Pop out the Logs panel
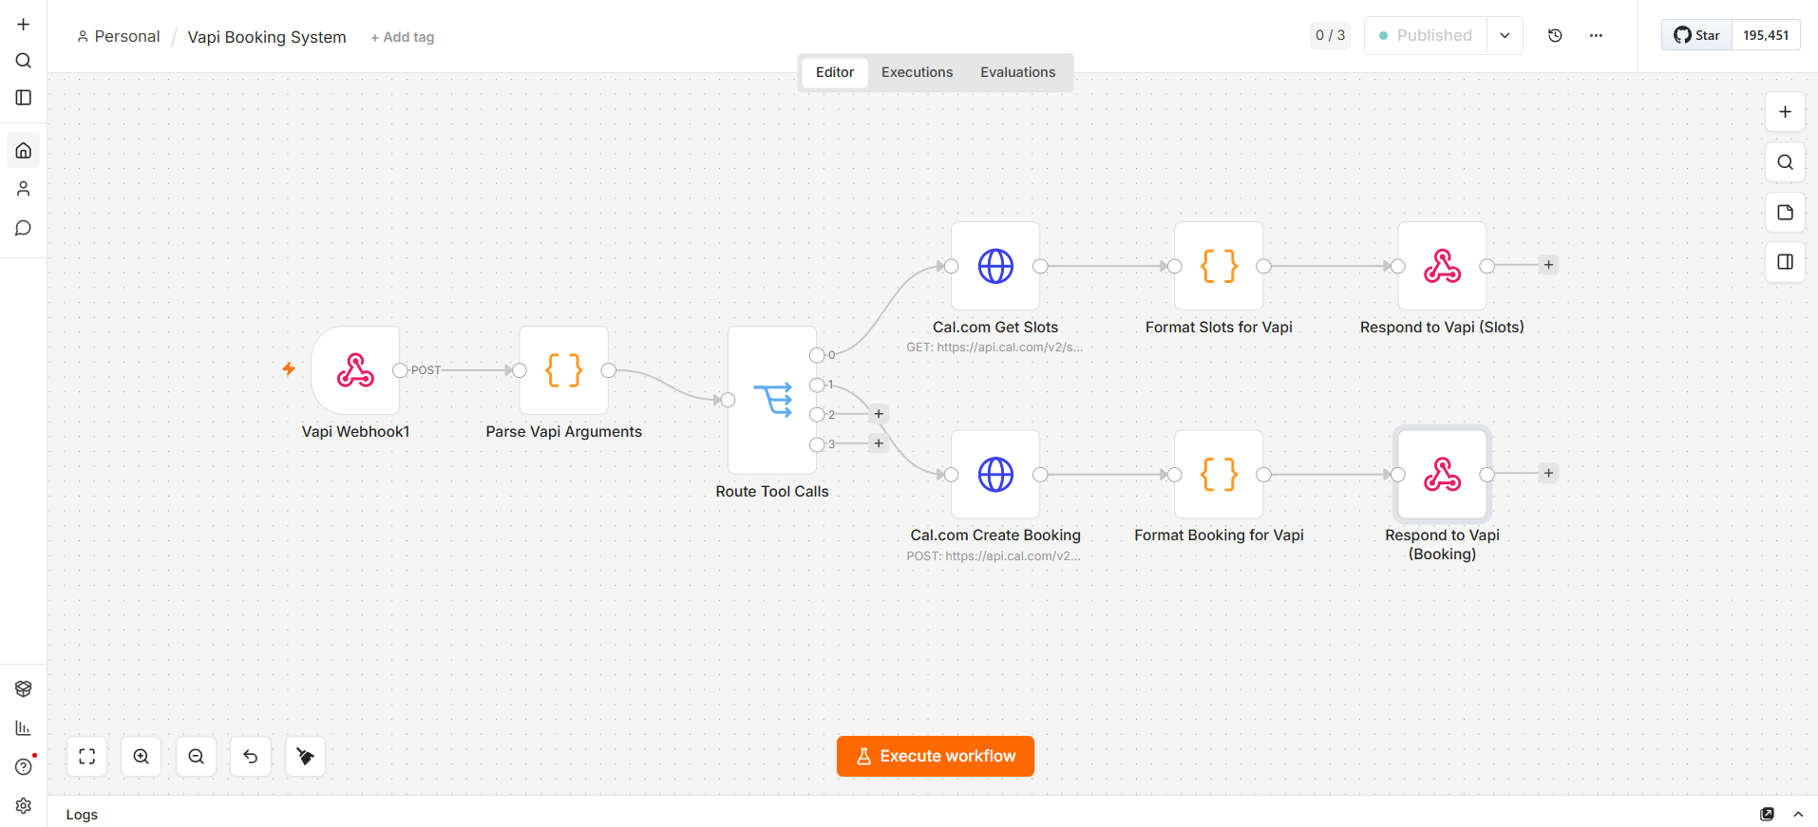Image resolution: width=1818 pixels, height=827 pixels. [x=1768, y=815]
